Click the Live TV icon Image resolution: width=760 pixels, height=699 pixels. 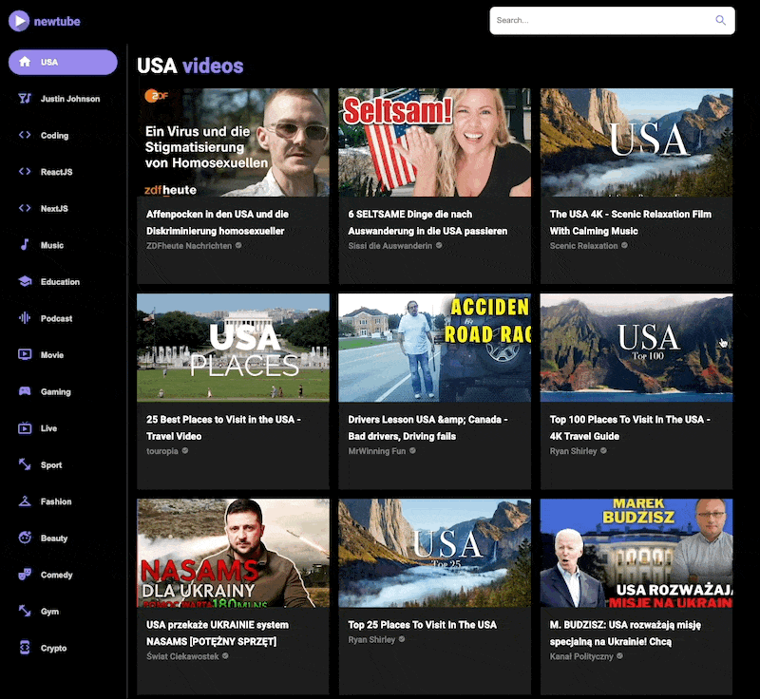pos(25,428)
